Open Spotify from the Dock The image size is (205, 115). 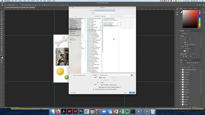pyautogui.click(x=127, y=111)
